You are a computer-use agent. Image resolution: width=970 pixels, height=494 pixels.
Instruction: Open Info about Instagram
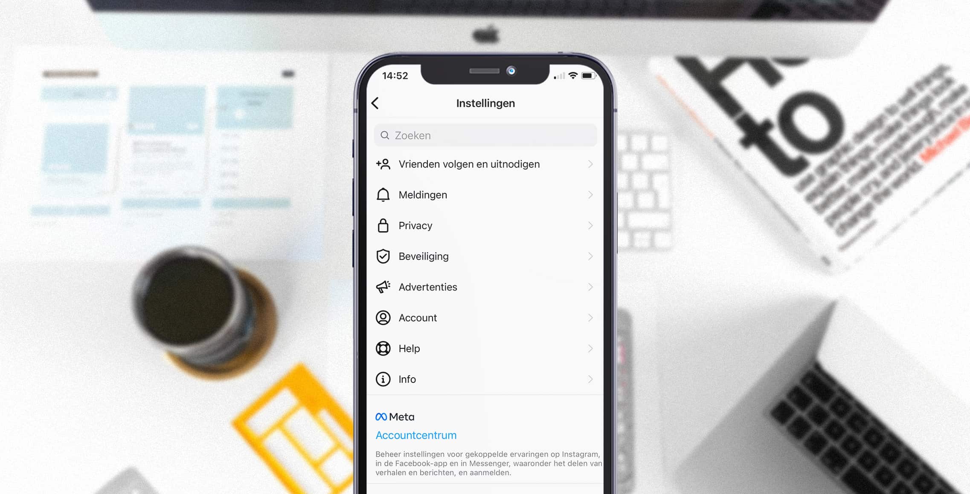pos(485,379)
